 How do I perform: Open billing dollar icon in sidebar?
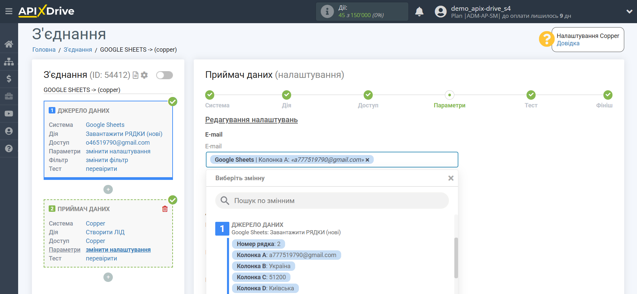point(9,79)
